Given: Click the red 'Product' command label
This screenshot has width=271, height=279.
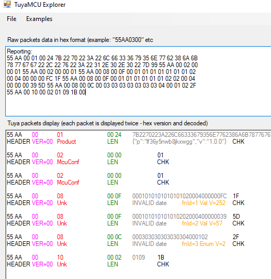Looking at the screenshot, I should [x=66, y=142].
